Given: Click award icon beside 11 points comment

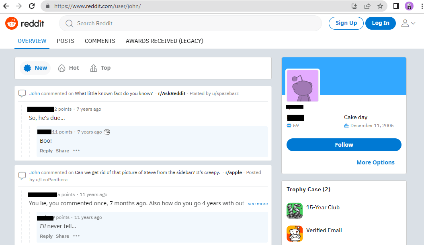Looking at the screenshot, I should coord(107,132).
